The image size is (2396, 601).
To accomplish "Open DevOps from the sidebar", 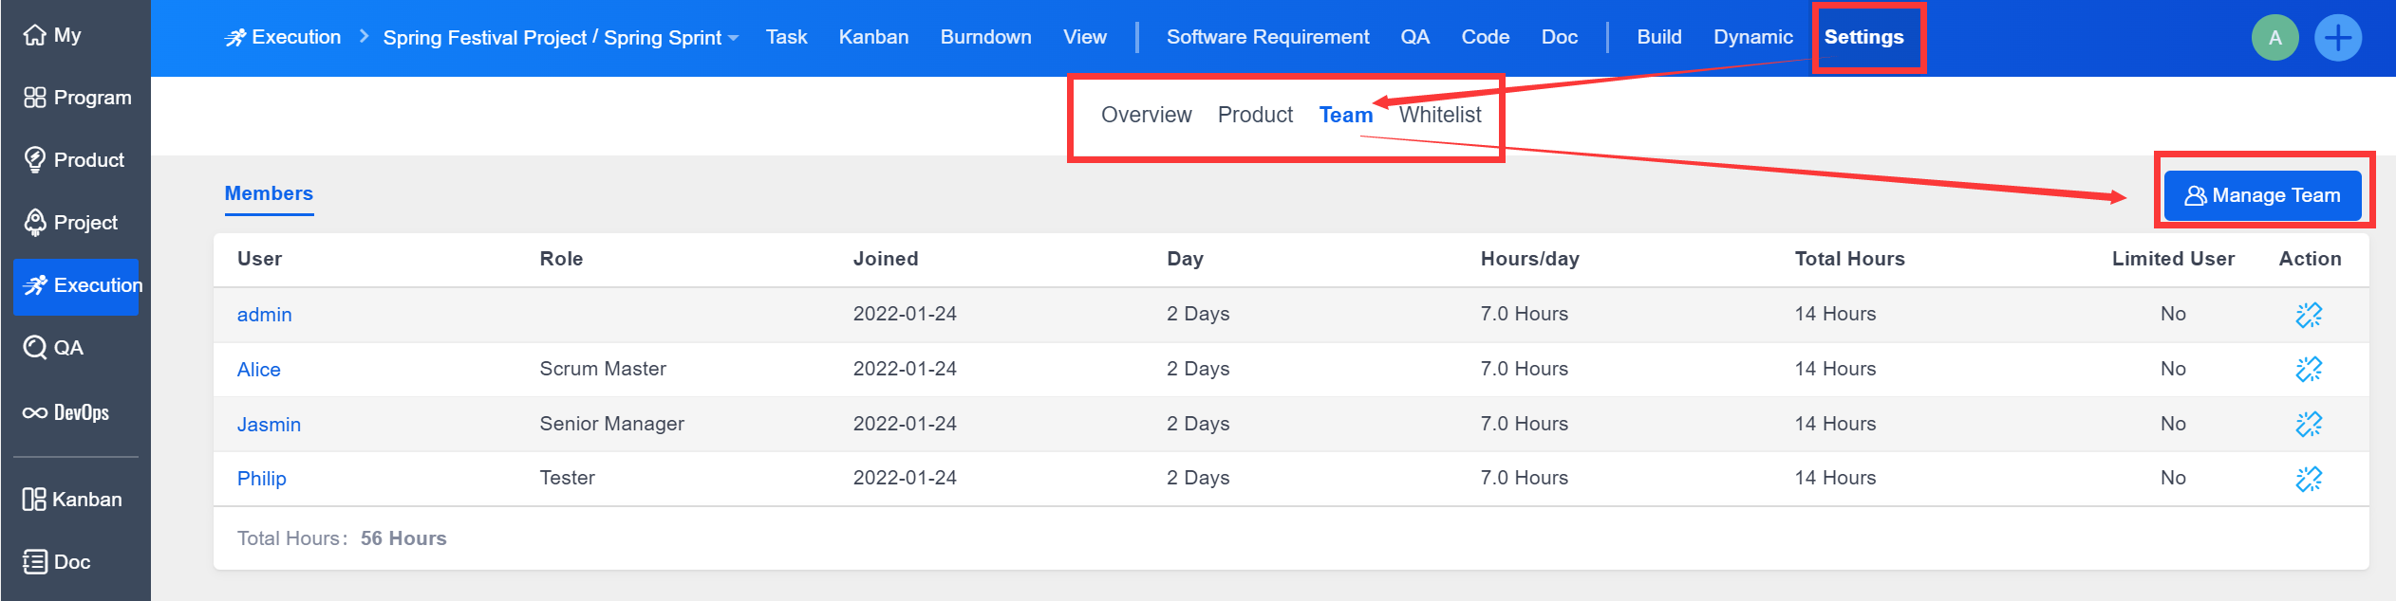I will click(x=66, y=412).
